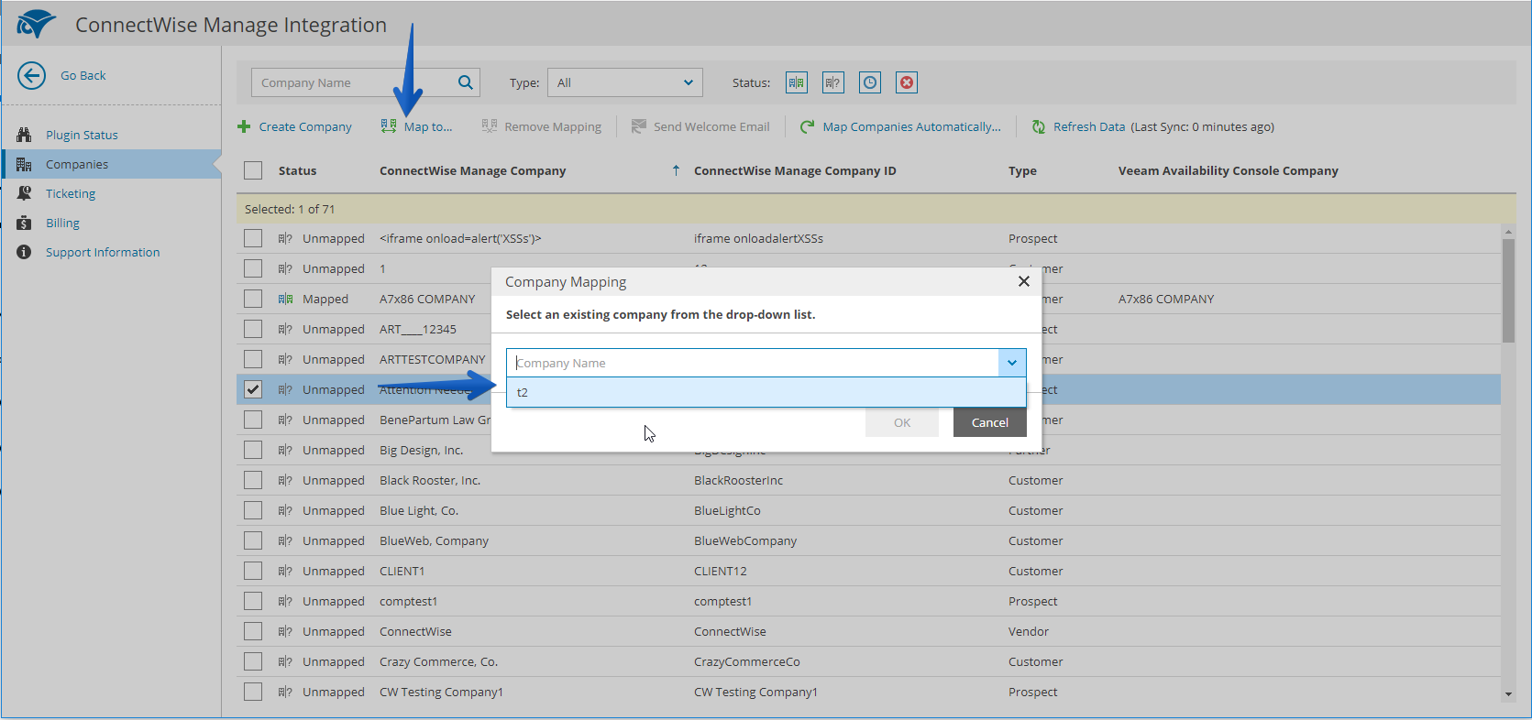Click the Big Design, Inc. company name
Screen dimensions: 1532x720
tap(421, 450)
